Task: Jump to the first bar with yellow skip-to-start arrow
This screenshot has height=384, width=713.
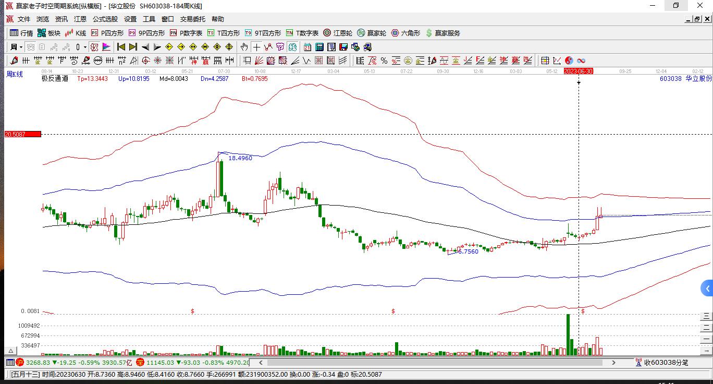Action: pos(121,47)
